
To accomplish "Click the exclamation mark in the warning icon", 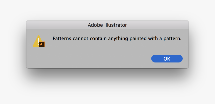I will click(38, 41).
